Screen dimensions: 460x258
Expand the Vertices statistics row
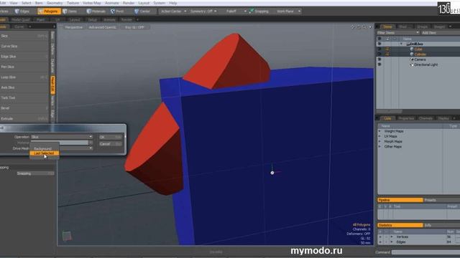click(392, 236)
